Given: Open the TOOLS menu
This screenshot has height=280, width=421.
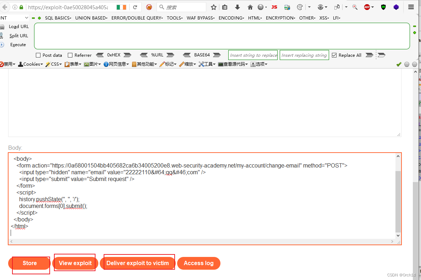Looking at the screenshot, I should 175,18.
